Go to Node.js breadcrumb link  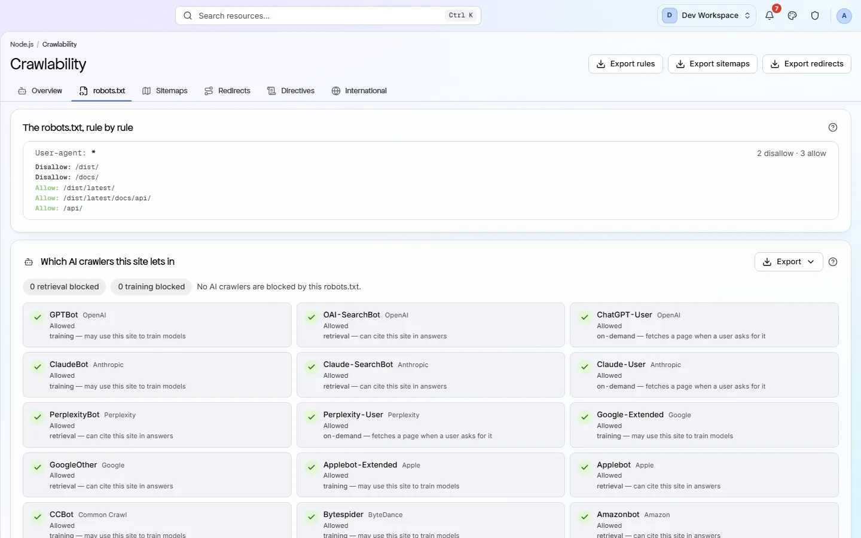click(22, 44)
